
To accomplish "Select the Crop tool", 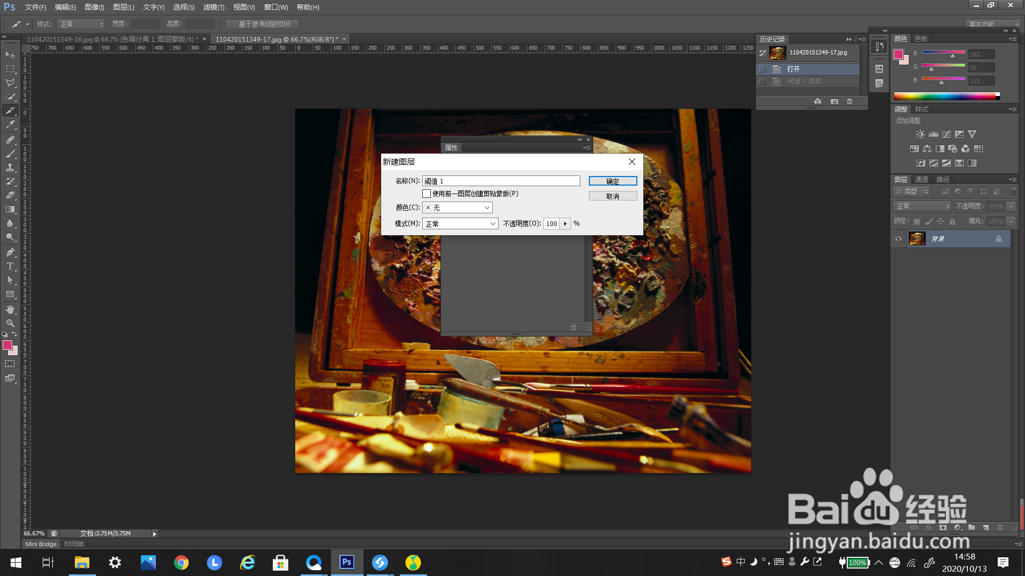I will coord(10,111).
